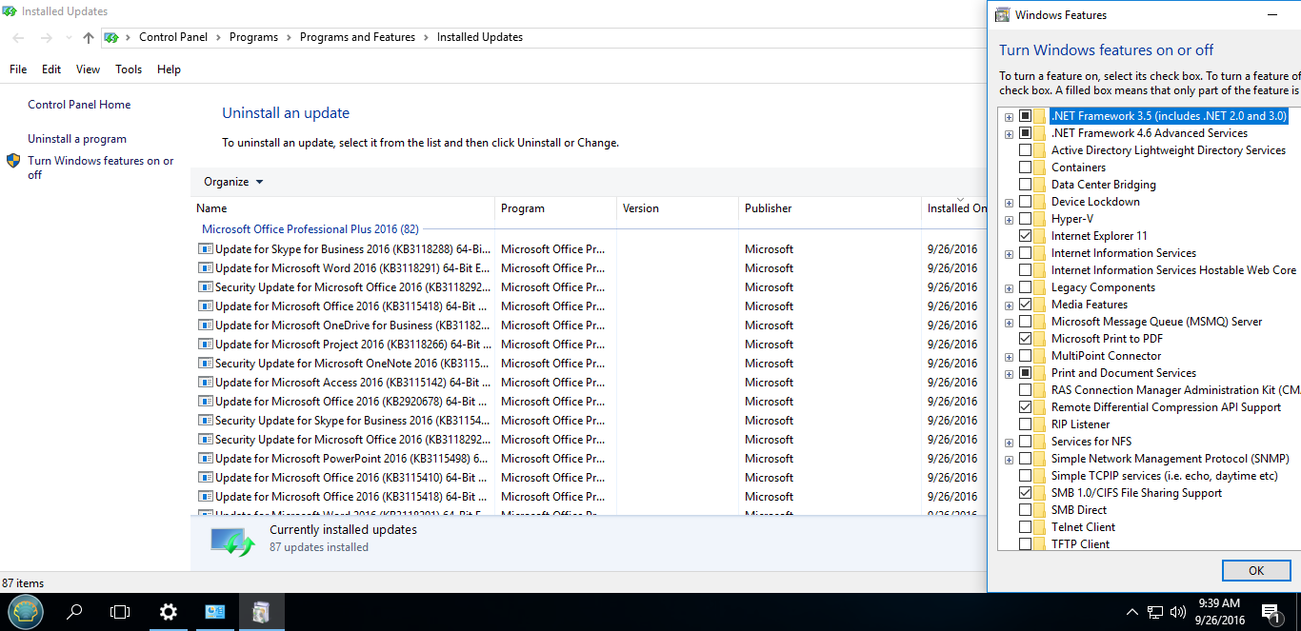The height and width of the screenshot is (631, 1301).
Task: Expand the .NET Framework 3.5 tree node
Action: [x=1009, y=117]
